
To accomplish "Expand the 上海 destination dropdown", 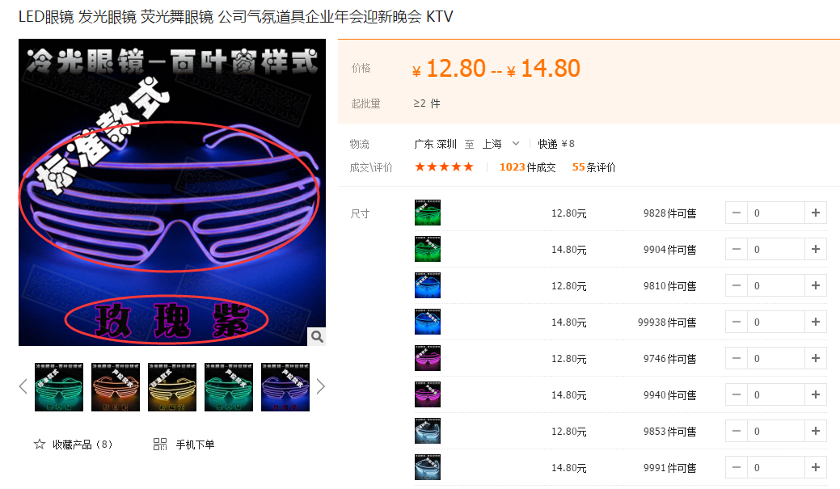I will pos(515,144).
